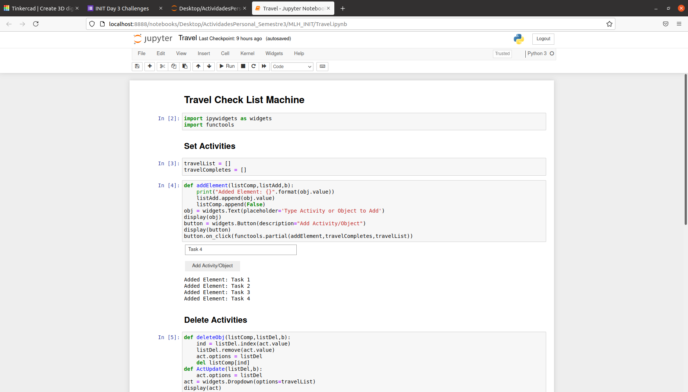Click the Jupyter logo
The width and height of the screenshot is (688, 392).
point(153,39)
